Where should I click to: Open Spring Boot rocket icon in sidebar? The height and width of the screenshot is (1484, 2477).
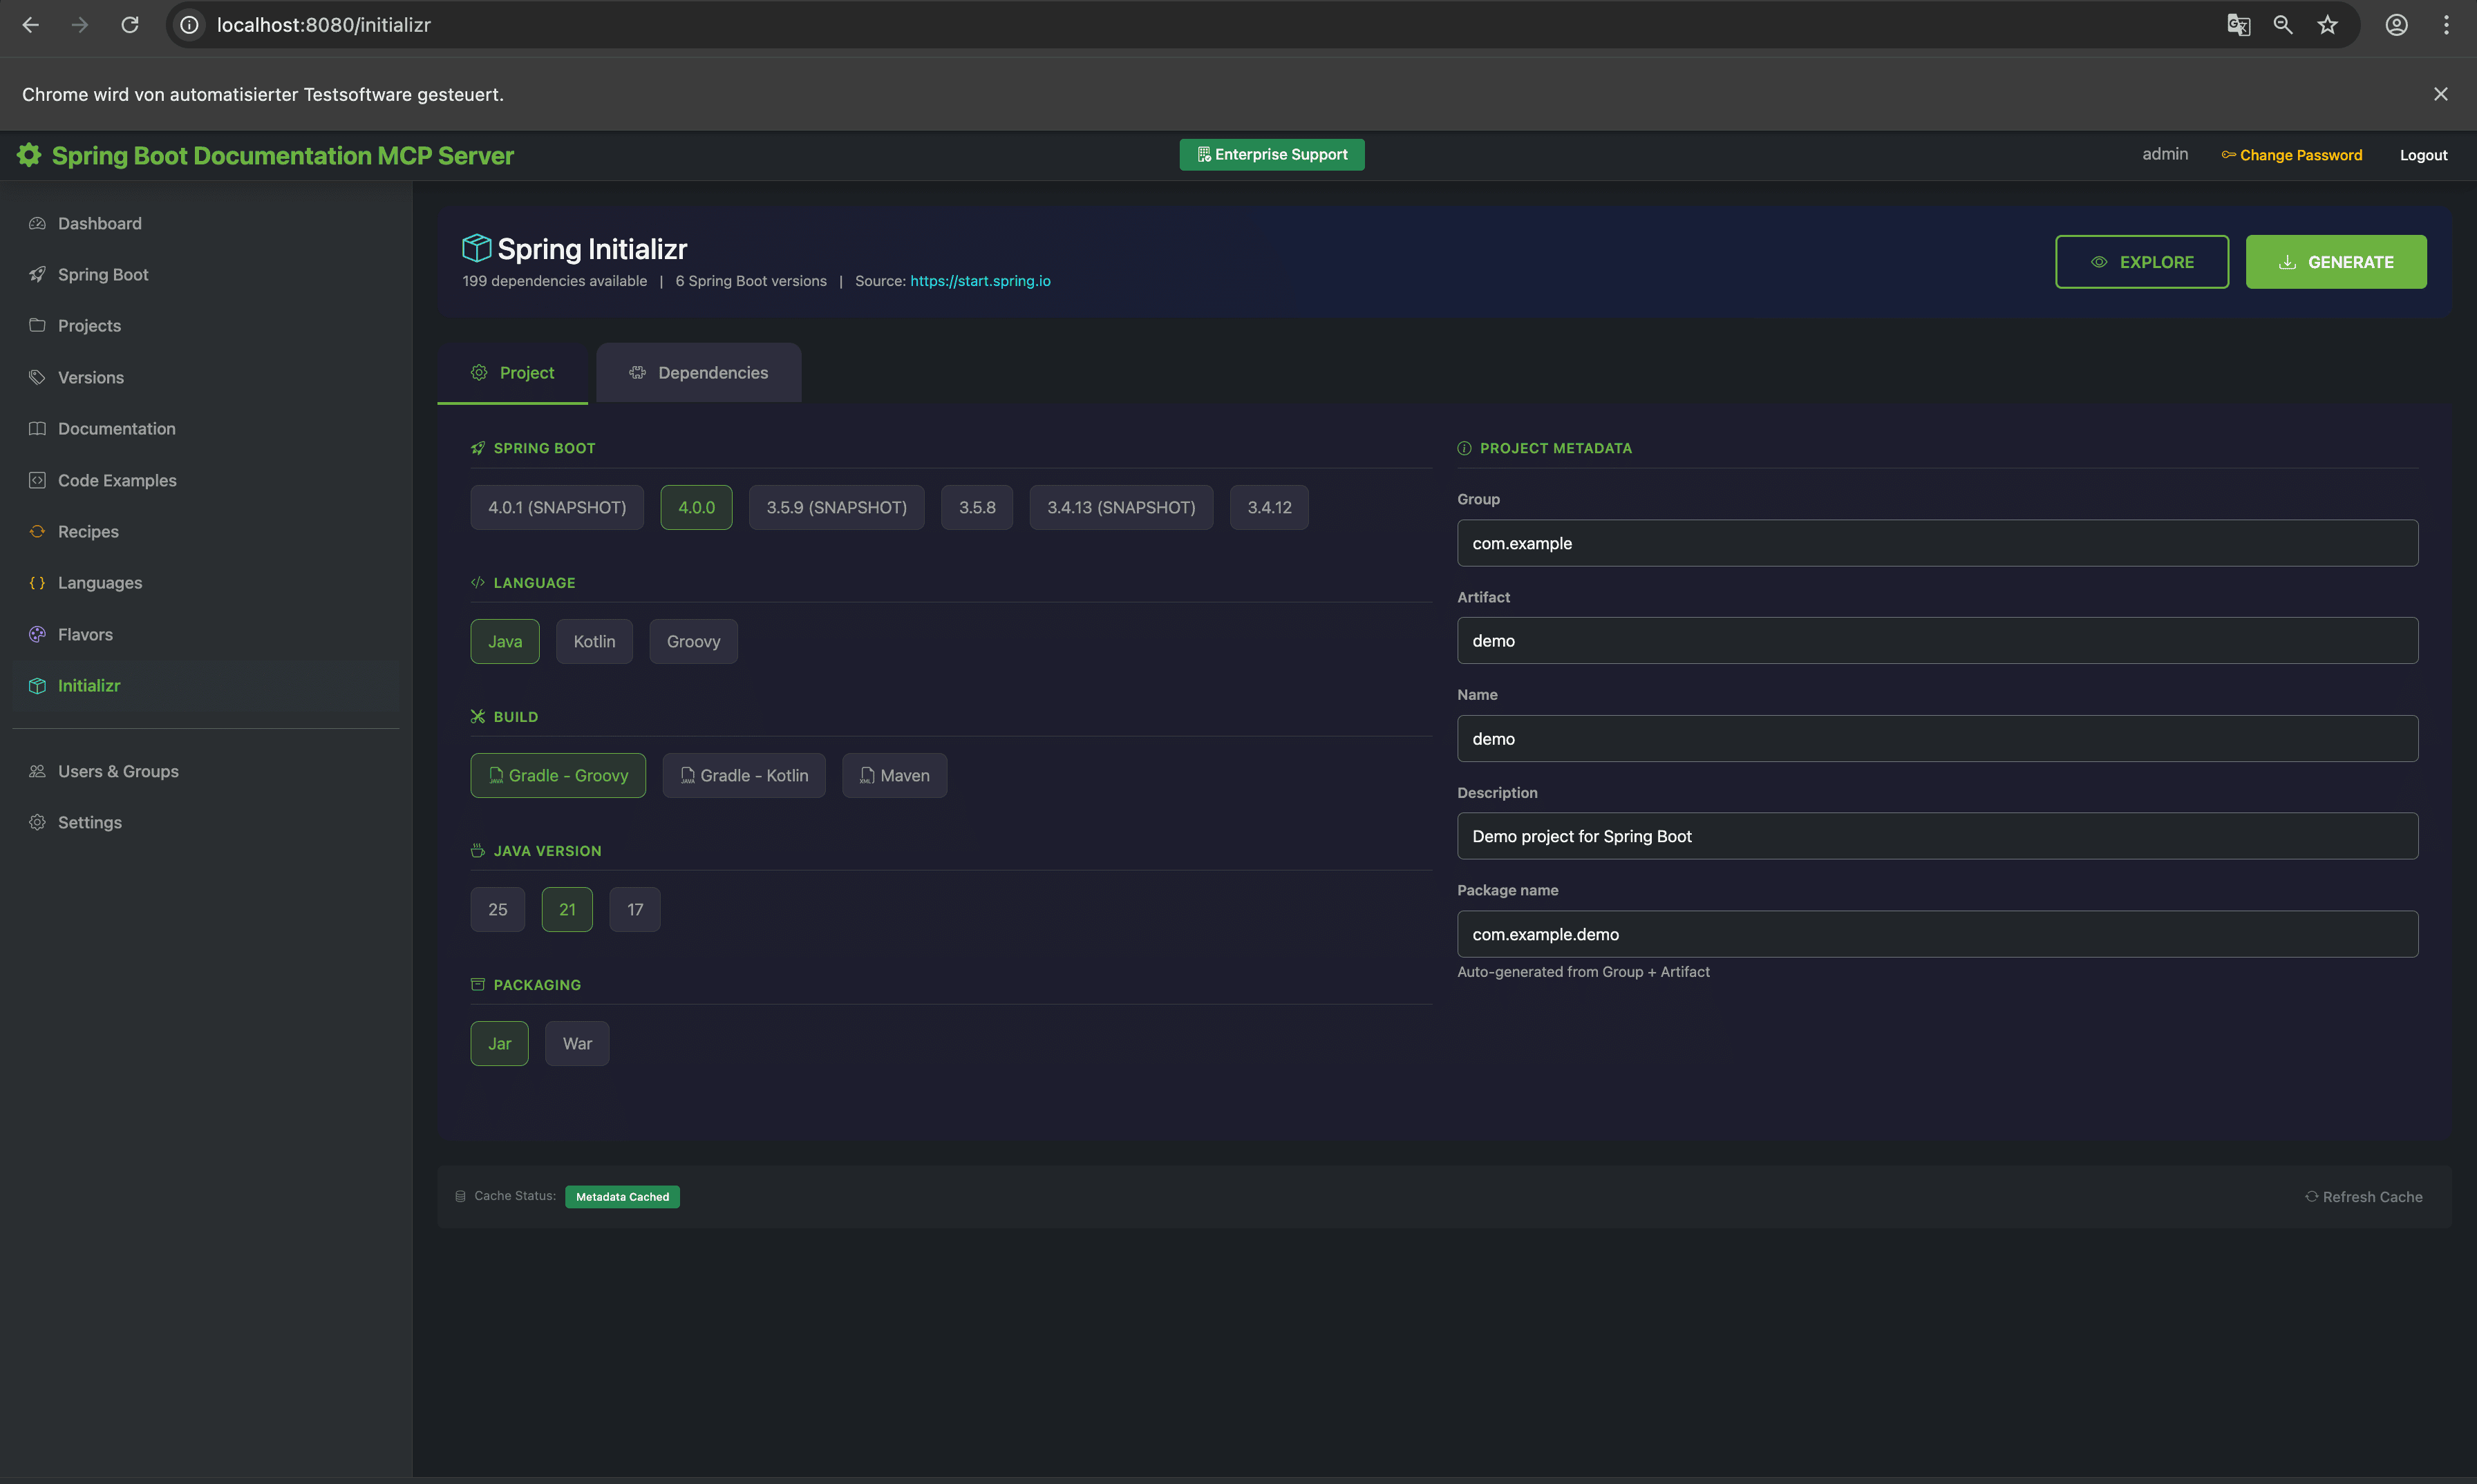(37, 274)
